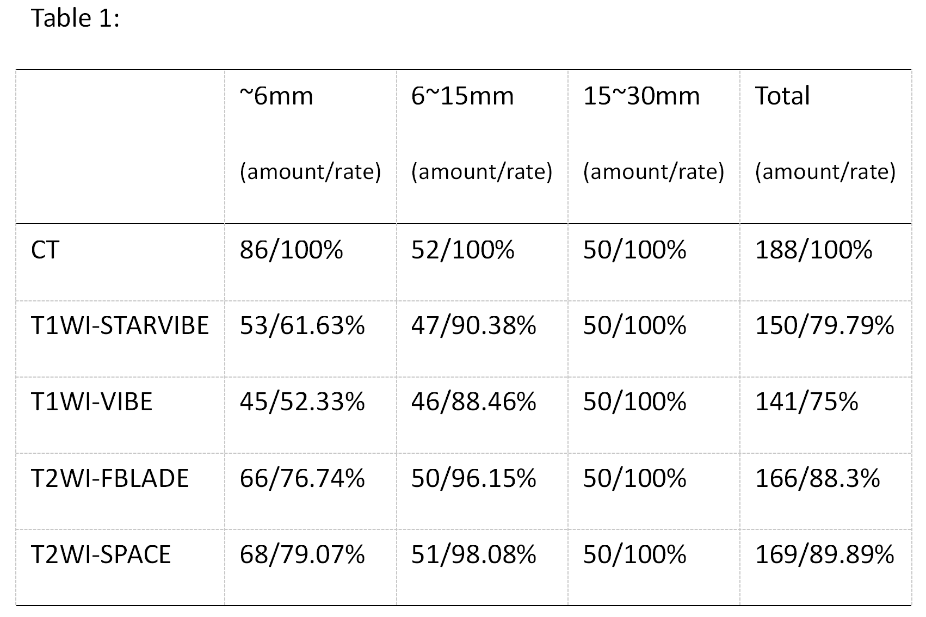Select the 188/100% total cell

pos(813,250)
